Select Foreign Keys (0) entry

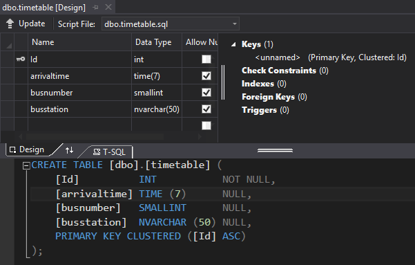click(274, 97)
